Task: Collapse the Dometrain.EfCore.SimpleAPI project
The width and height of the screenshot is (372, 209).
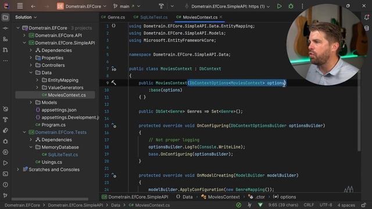Action: (x=24, y=43)
